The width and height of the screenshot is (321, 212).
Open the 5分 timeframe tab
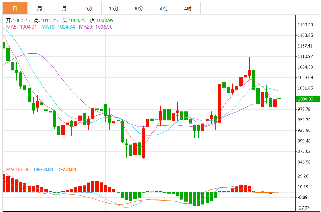pyautogui.click(x=89, y=8)
